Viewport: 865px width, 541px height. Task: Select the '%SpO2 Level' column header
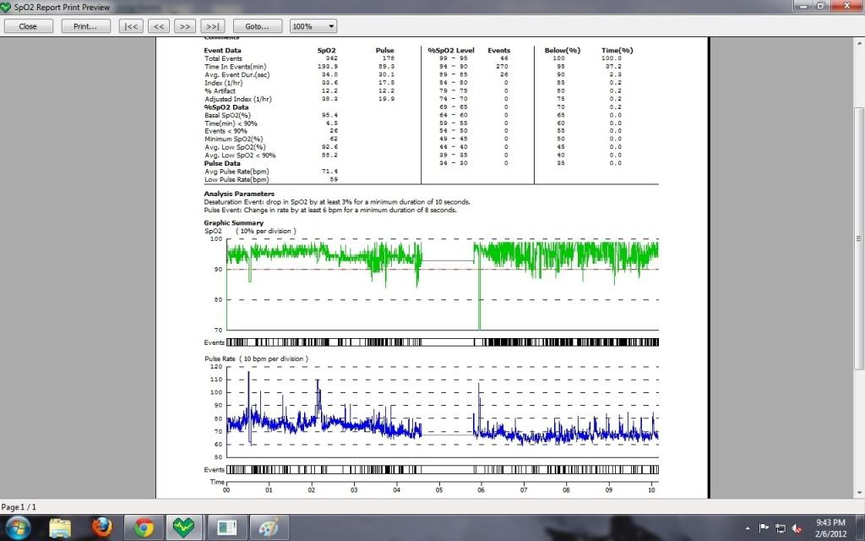click(x=451, y=50)
